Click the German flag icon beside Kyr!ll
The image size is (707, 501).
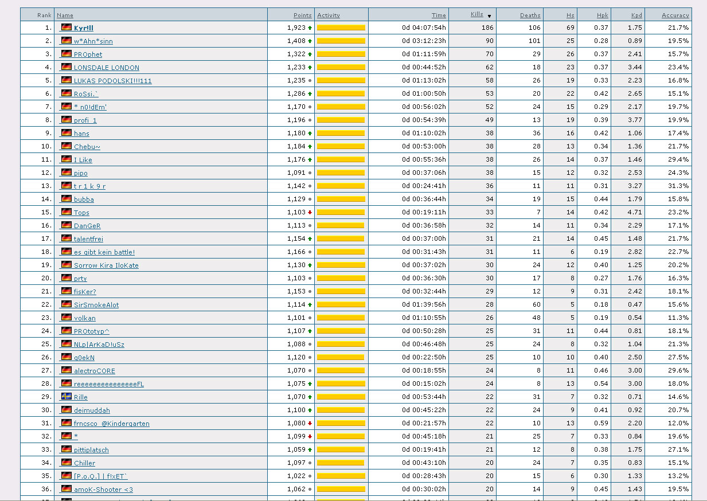tap(67, 28)
